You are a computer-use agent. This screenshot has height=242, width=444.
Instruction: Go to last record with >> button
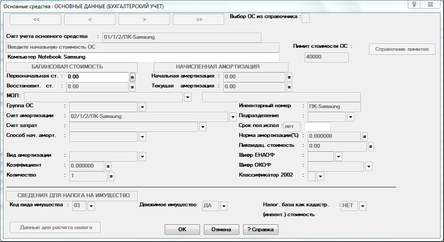click(199, 19)
